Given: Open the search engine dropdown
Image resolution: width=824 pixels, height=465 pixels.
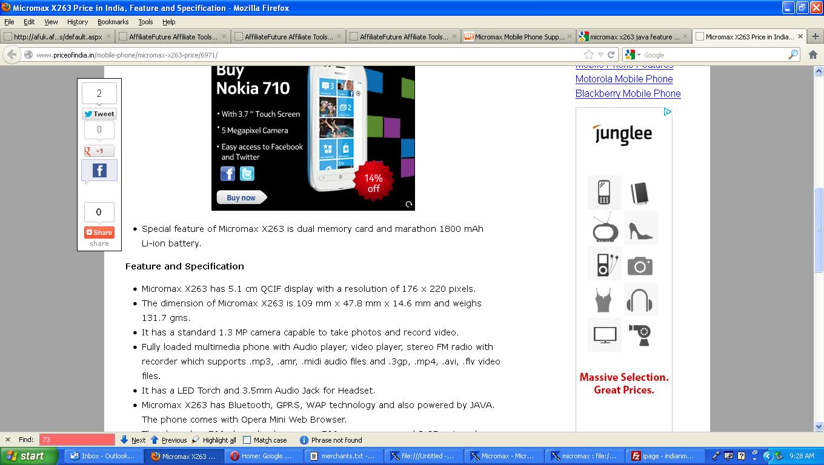Looking at the screenshot, I should pos(633,54).
